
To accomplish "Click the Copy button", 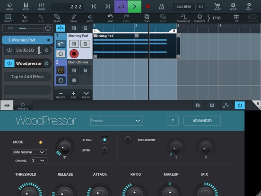I will click(147, 18).
